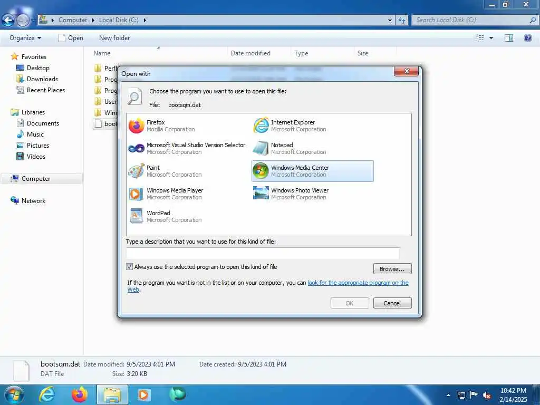Click the forward navigation arrow

[23, 21]
